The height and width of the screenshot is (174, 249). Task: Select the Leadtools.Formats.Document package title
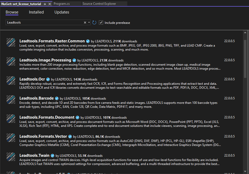point(47,117)
